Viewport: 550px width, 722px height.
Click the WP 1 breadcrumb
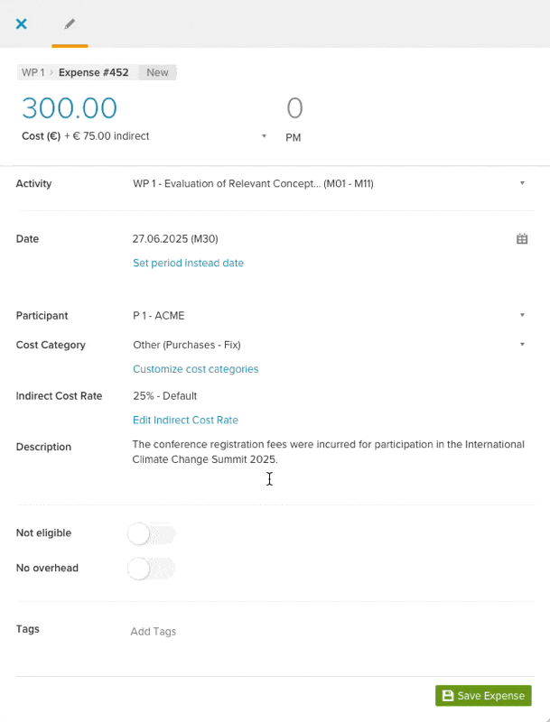point(33,72)
